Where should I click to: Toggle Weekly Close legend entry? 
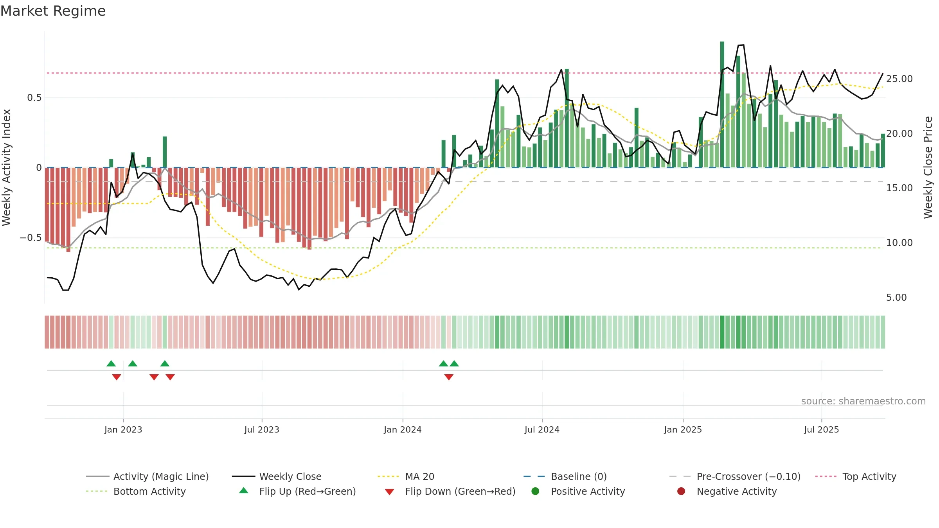click(277, 476)
